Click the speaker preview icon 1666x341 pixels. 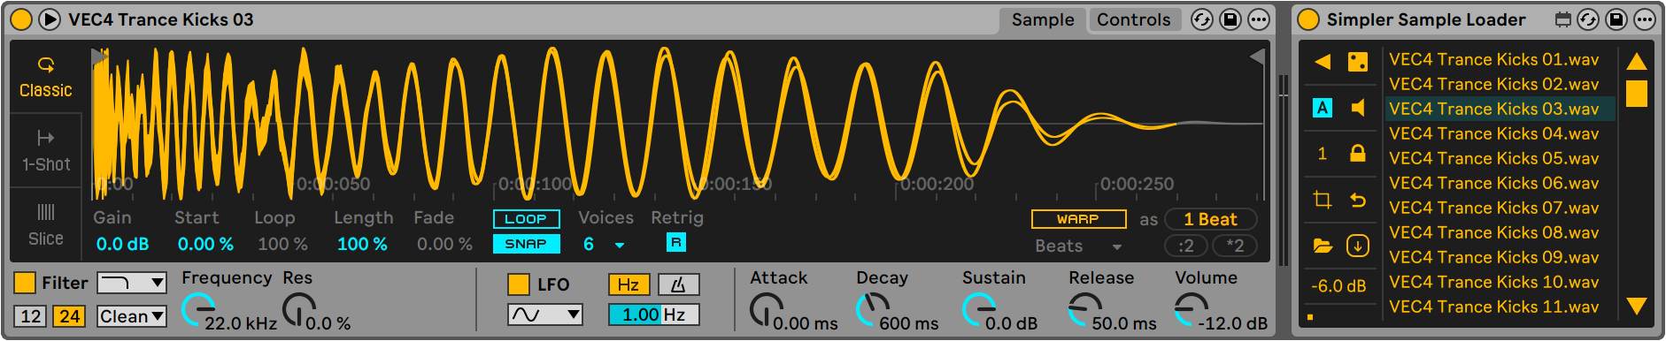pos(1357,108)
